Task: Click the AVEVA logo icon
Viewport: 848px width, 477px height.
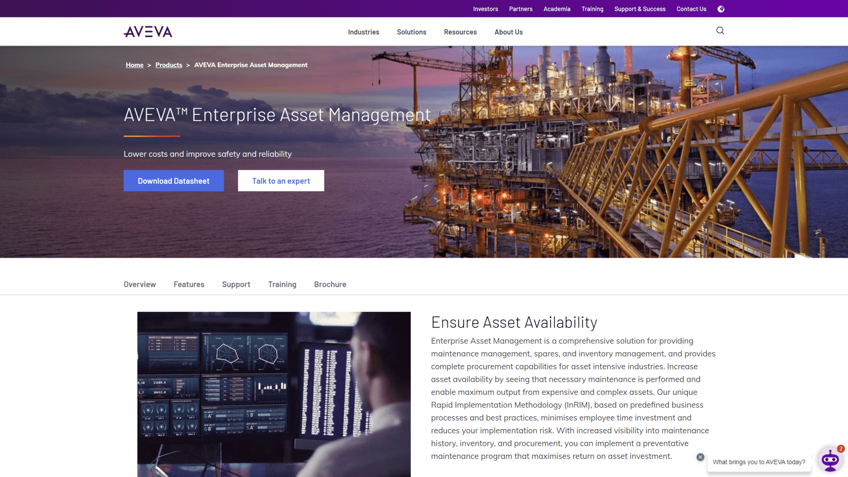Action: [x=148, y=31]
